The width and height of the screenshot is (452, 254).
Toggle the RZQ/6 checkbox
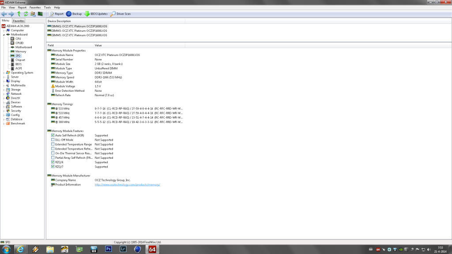point(53,162)
